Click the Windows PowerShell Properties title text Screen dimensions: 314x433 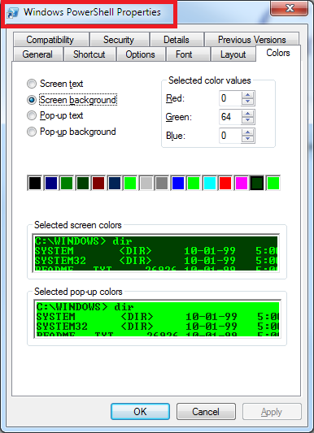click(92, 12)
